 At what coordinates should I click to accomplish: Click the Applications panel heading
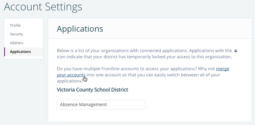[80, 29]
